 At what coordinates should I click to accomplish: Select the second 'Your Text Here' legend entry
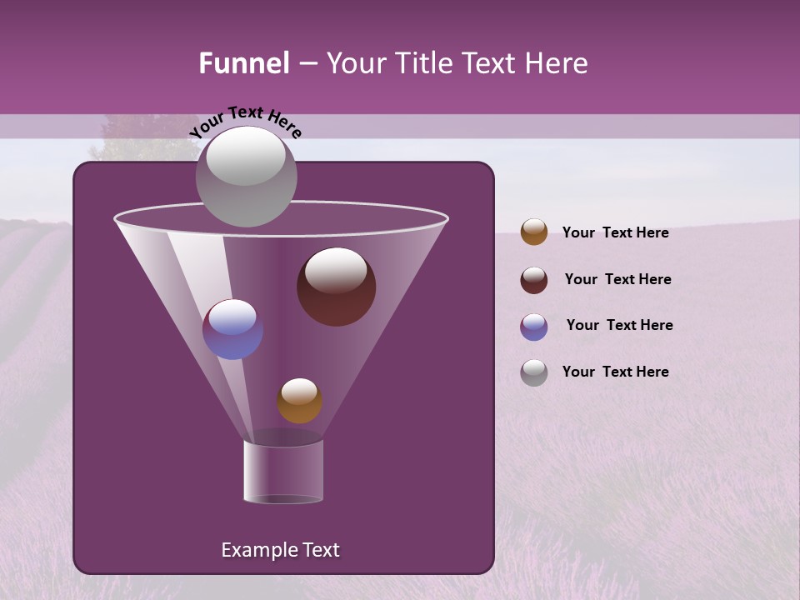coord(617,279)
